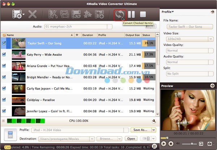Toggle the Coldplay - Paradise checkbox

4,100
